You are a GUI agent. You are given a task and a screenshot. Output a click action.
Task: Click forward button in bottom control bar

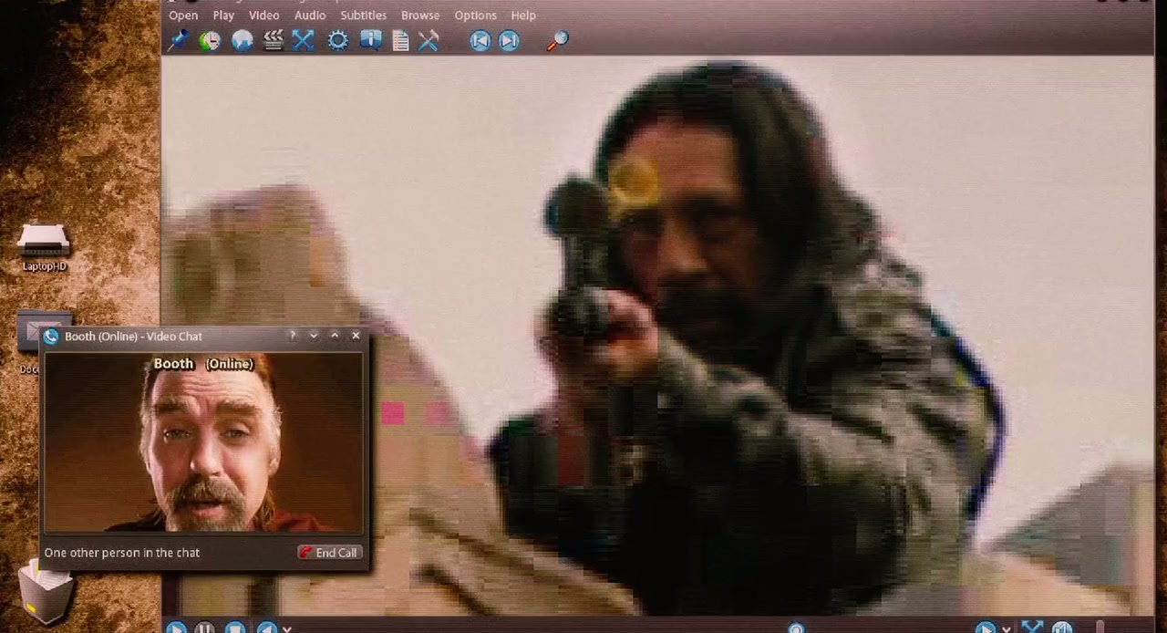coord(986,628)
